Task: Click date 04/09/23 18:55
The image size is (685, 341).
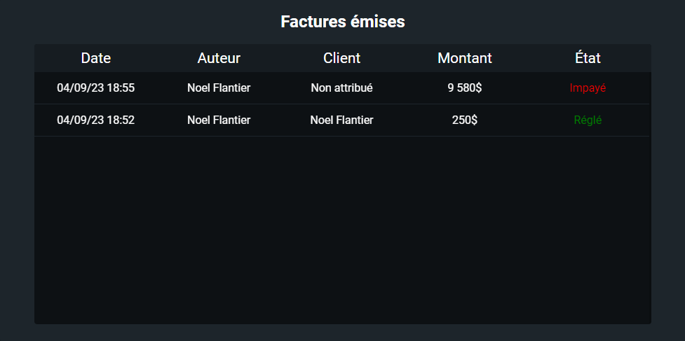Action: [x=96, y=88]
